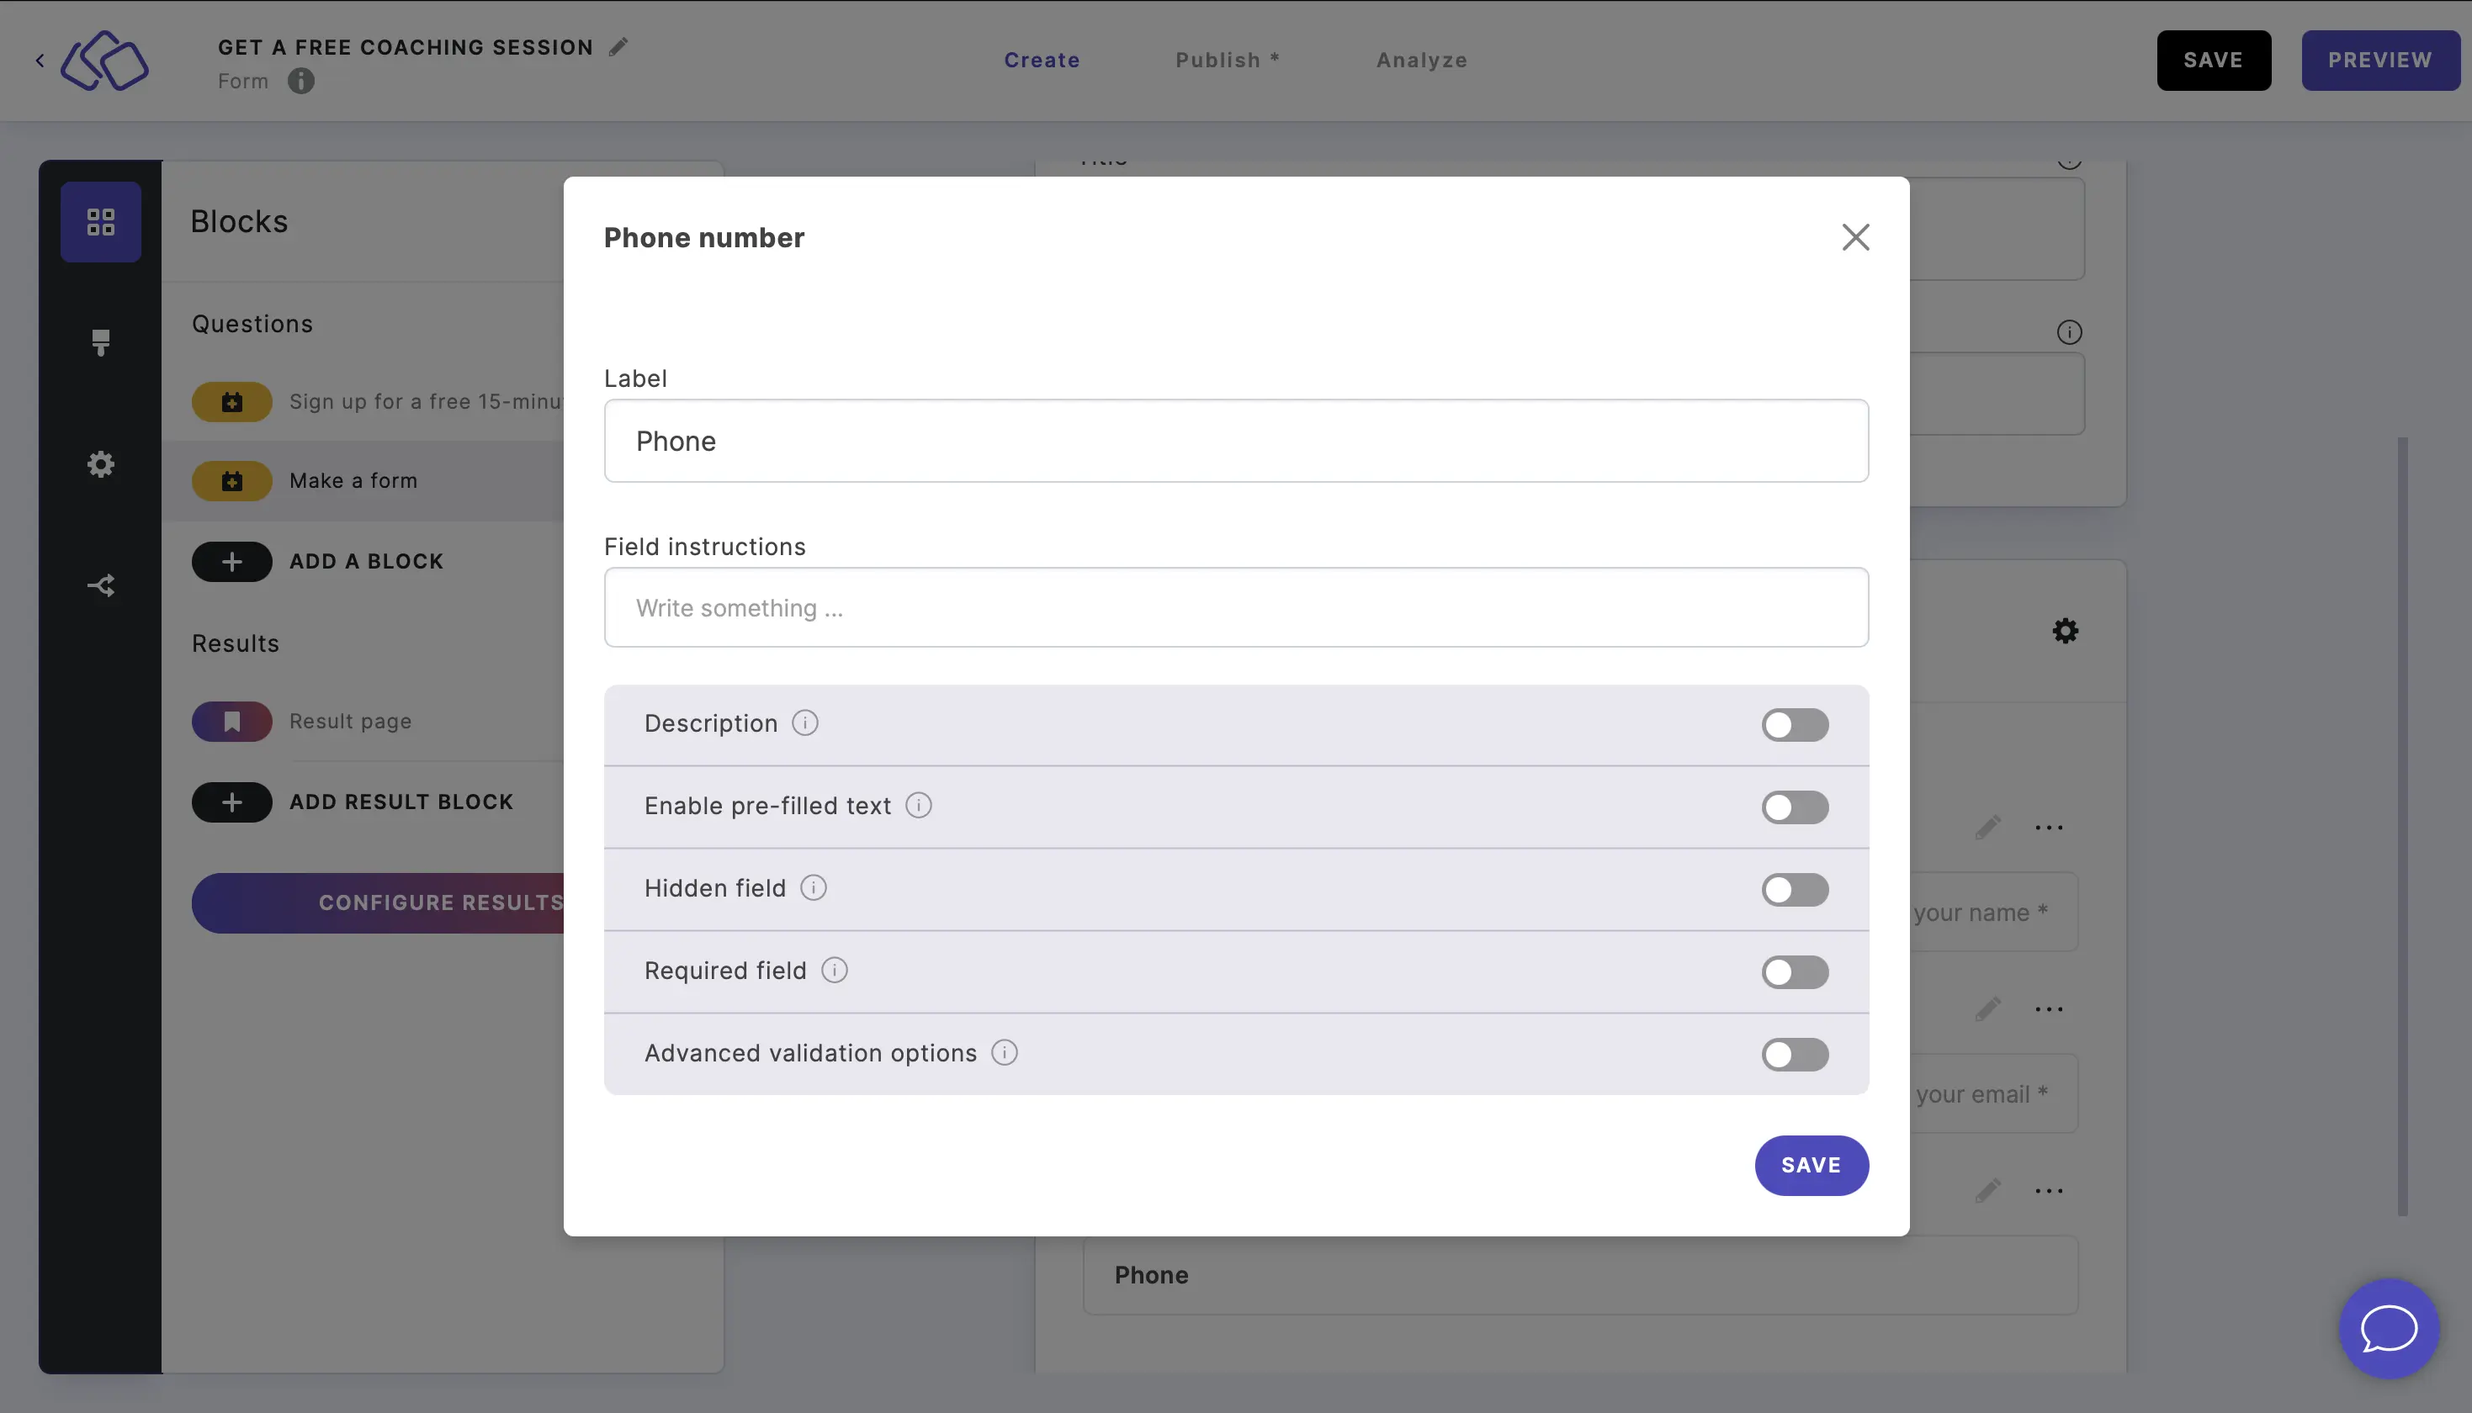Viewport: 2472px width, 1413px height.
Task: Click the 'your name *' field
Action: pyautogui.click(x=1993, y=913)
